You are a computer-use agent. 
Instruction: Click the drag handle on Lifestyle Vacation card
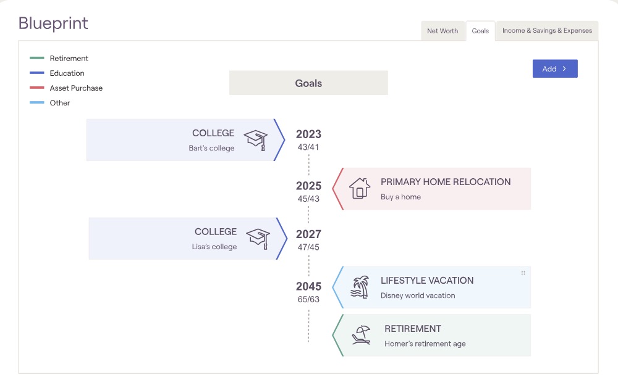(x=523, y=273)
